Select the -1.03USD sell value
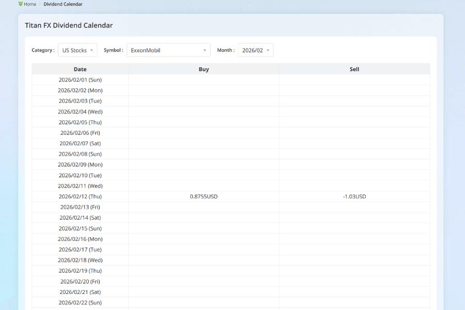Viewport: 465px width, 310px height. click(354, 196)
